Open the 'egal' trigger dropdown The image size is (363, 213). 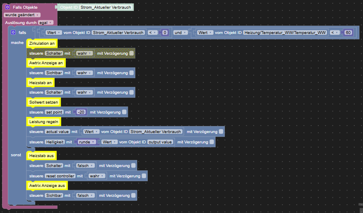[46, 22]
